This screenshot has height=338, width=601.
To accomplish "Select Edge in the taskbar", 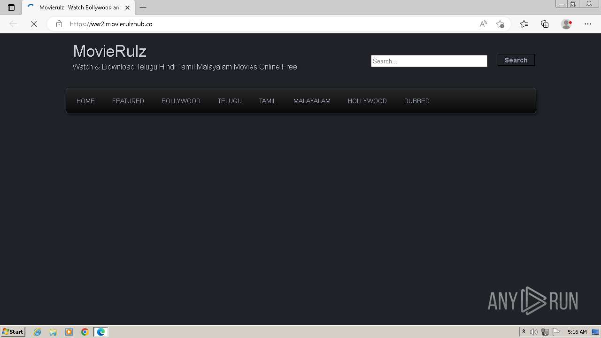I will pyautogui.click(x=101, y=332).
